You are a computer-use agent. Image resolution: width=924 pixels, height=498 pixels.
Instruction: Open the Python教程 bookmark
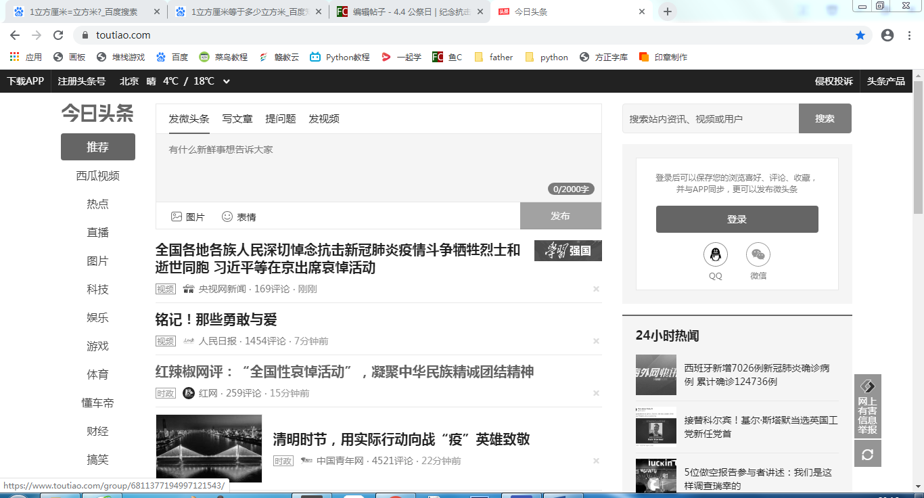340,57
